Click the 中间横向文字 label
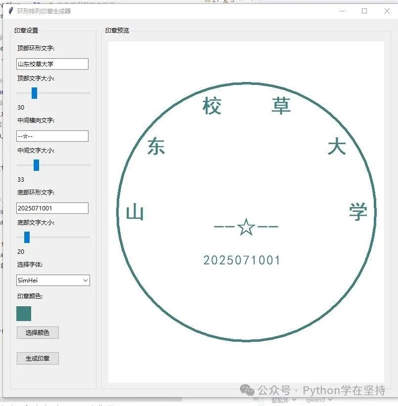398x406 pixels. [36, 121]
